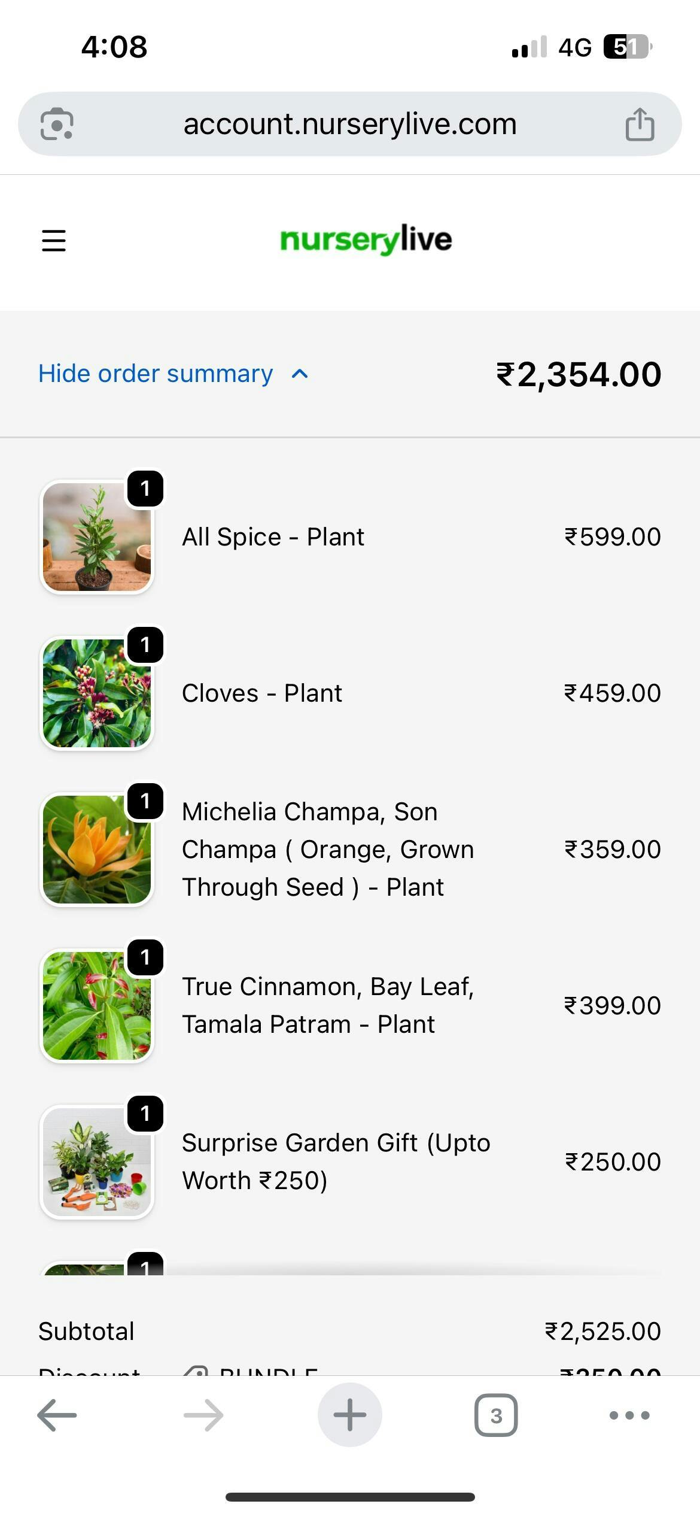This screenshot has height=1516, width=700.
Task: Tap the True Cinnamon Bay Leaf thumbnail
Action: coord(97,1006)
